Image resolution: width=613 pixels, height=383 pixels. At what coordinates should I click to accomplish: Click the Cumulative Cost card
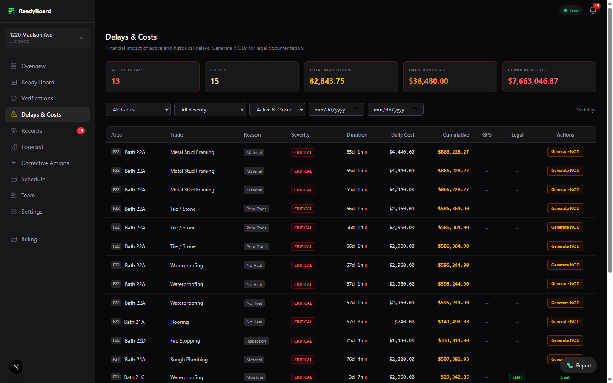click(x=549, y=77)
